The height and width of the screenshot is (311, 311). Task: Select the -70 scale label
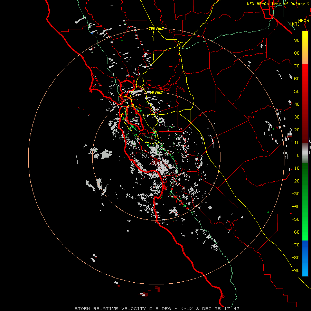[x=295, y=245]
